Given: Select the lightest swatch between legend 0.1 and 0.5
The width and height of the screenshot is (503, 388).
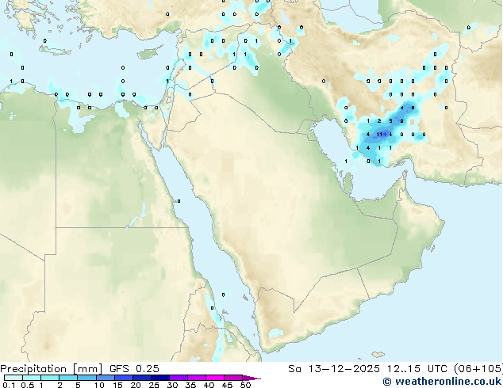Looking at the screenshot, I should [x=13, y=378].
